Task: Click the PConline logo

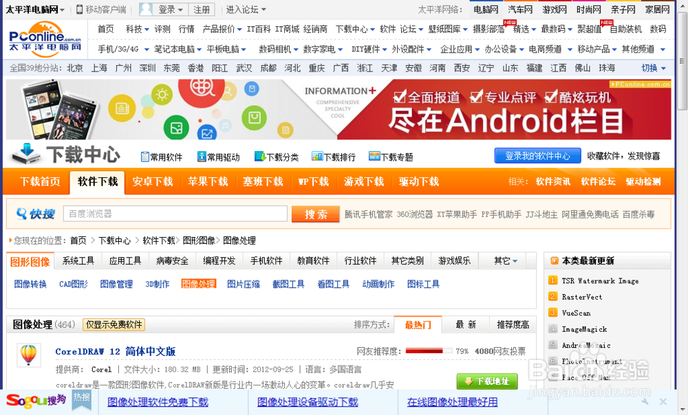Action: pos(45,39)
